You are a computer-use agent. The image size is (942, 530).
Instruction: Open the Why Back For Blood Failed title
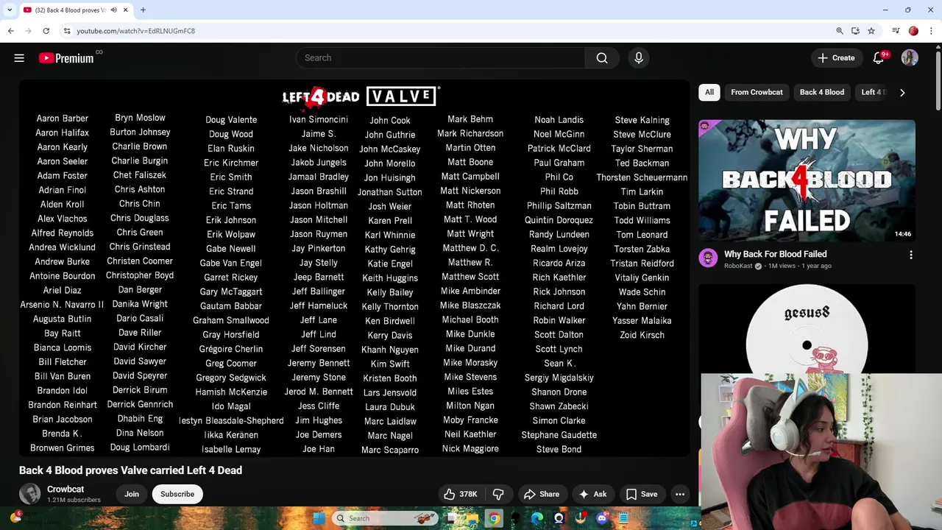tap(775, 254)
